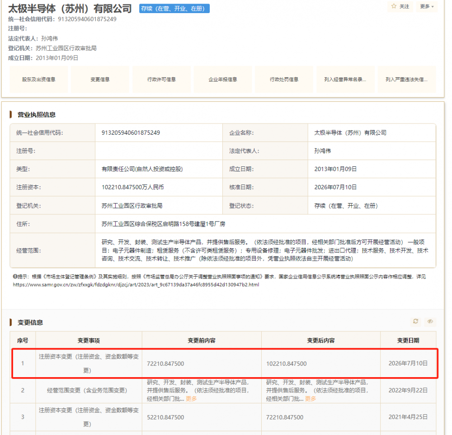Click the info icon before 提示

tap(15, 276)
